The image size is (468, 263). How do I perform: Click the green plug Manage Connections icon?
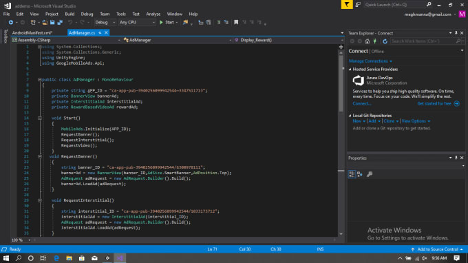pyautogui.click(x=375, y=41)
